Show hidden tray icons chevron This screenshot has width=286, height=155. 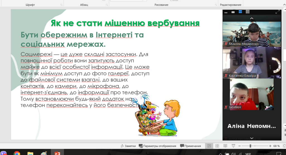tap(221, 154)
